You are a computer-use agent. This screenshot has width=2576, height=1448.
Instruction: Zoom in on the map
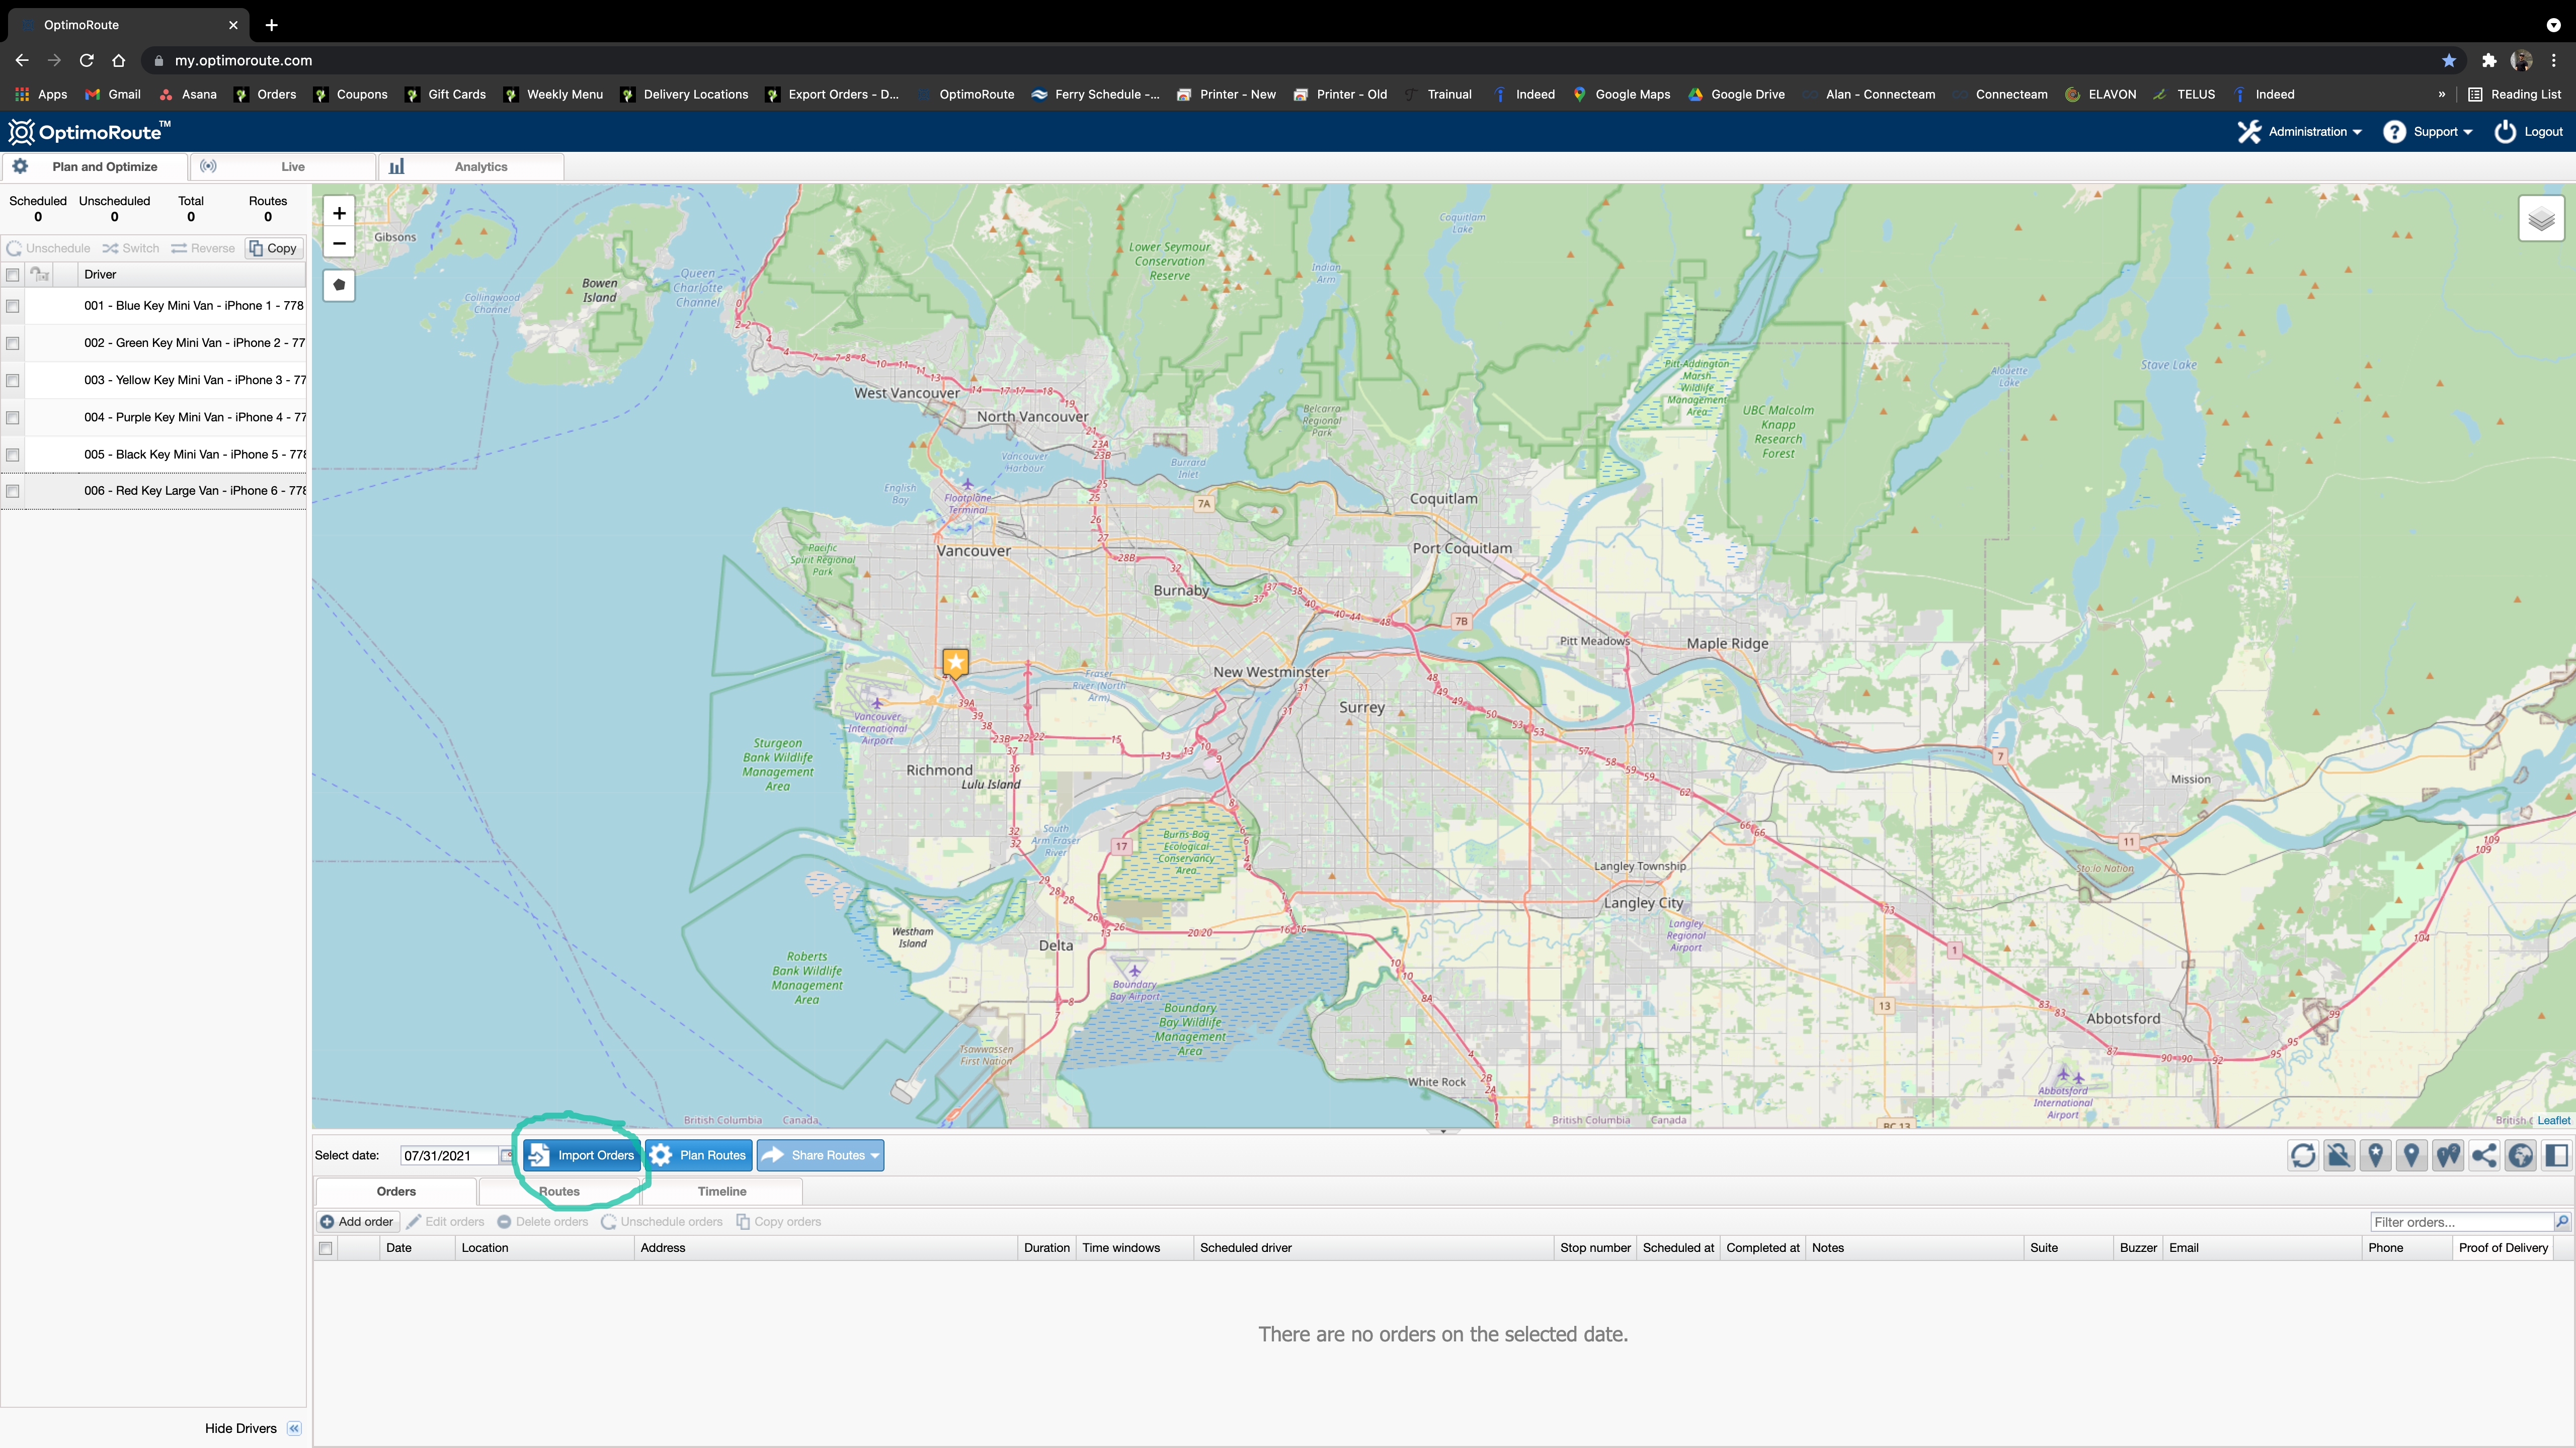339,213
